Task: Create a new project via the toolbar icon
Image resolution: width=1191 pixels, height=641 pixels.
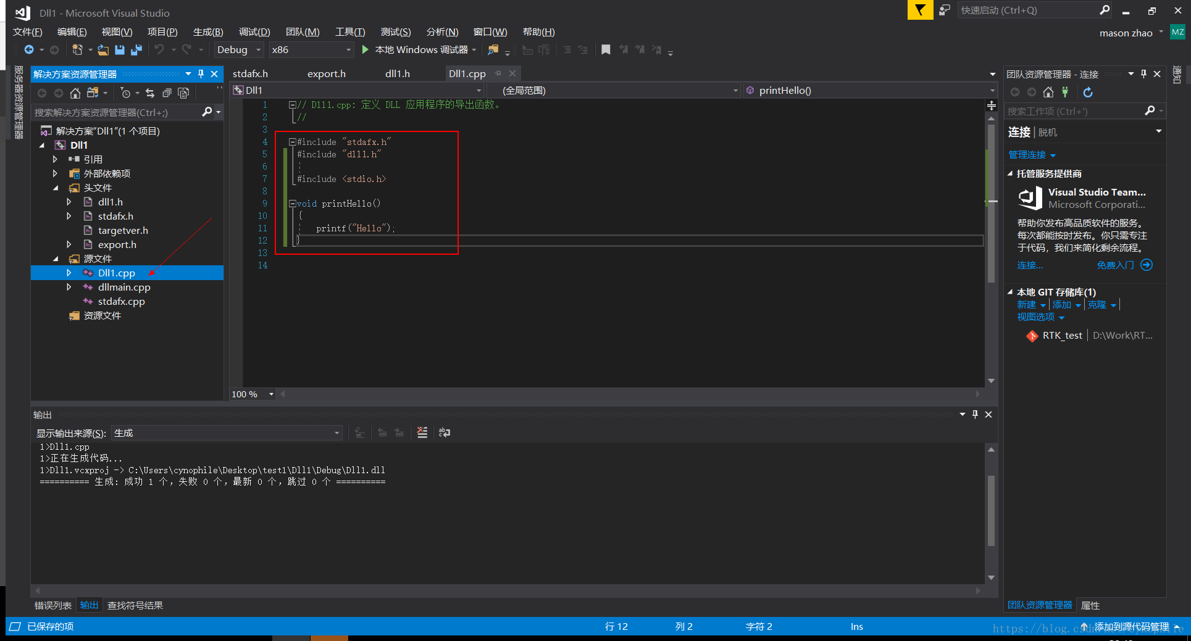Action: coord(77,50)
